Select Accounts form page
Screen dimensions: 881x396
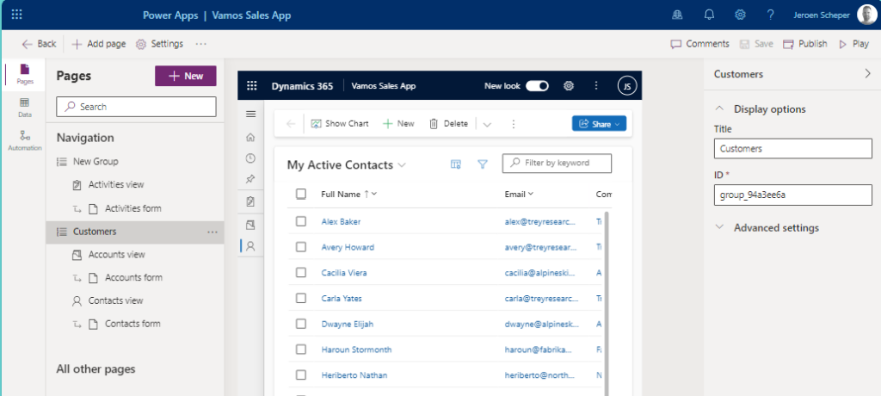click(133, 277)
